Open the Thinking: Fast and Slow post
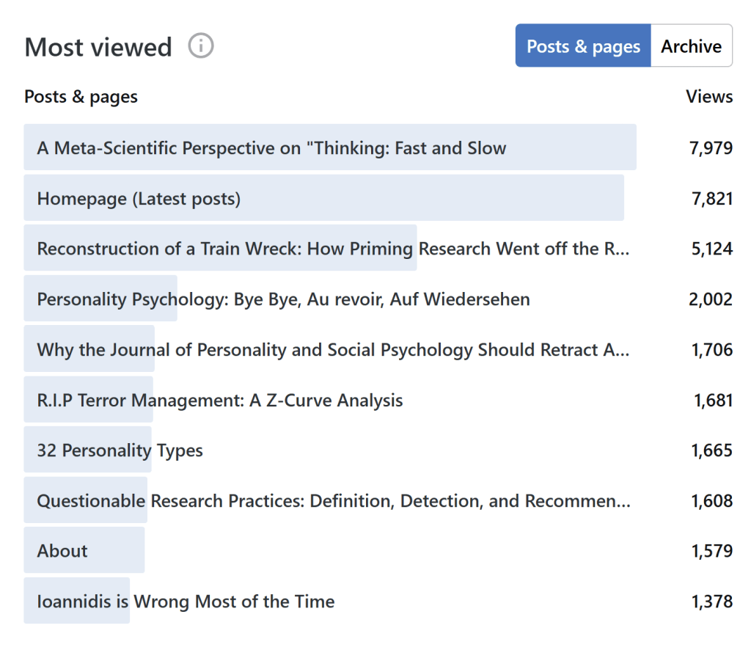Screen dimensions: 751x650 point(271,148)
